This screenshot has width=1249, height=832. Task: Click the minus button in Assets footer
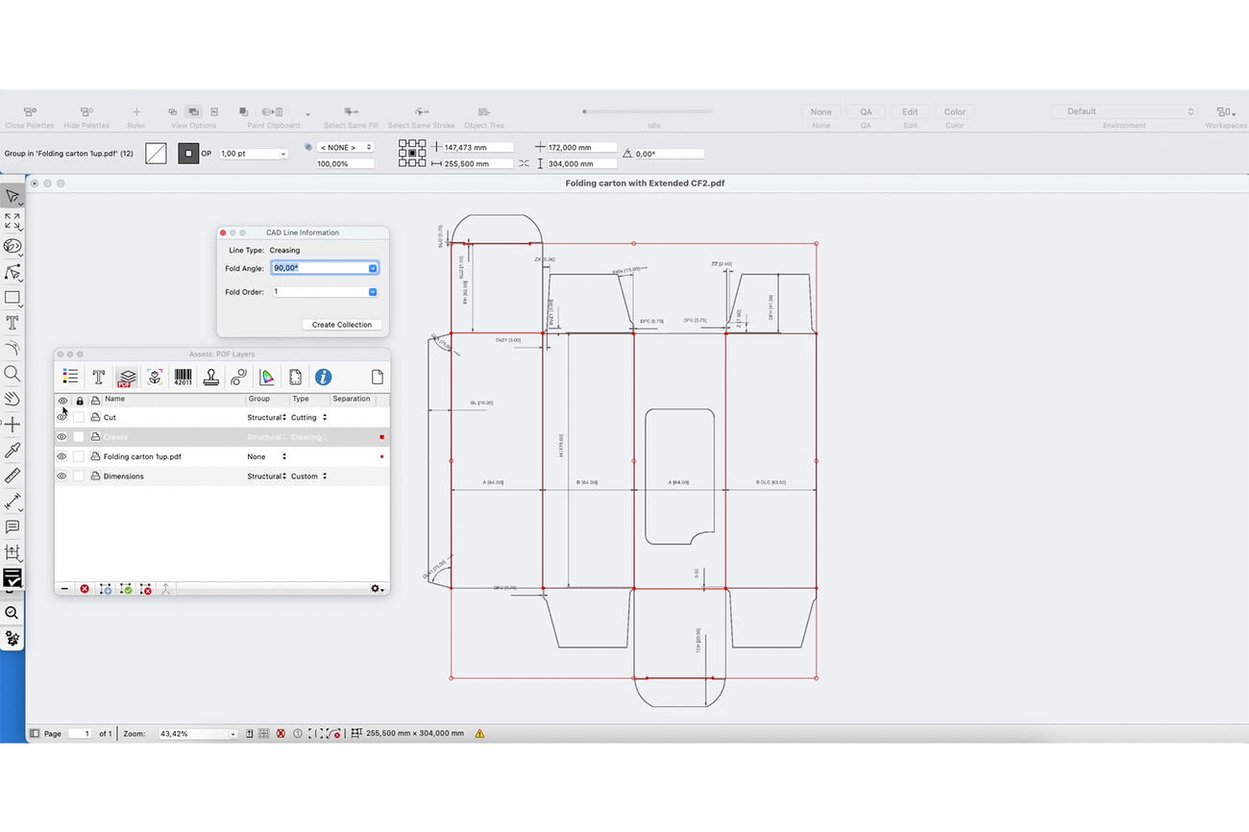64,589
